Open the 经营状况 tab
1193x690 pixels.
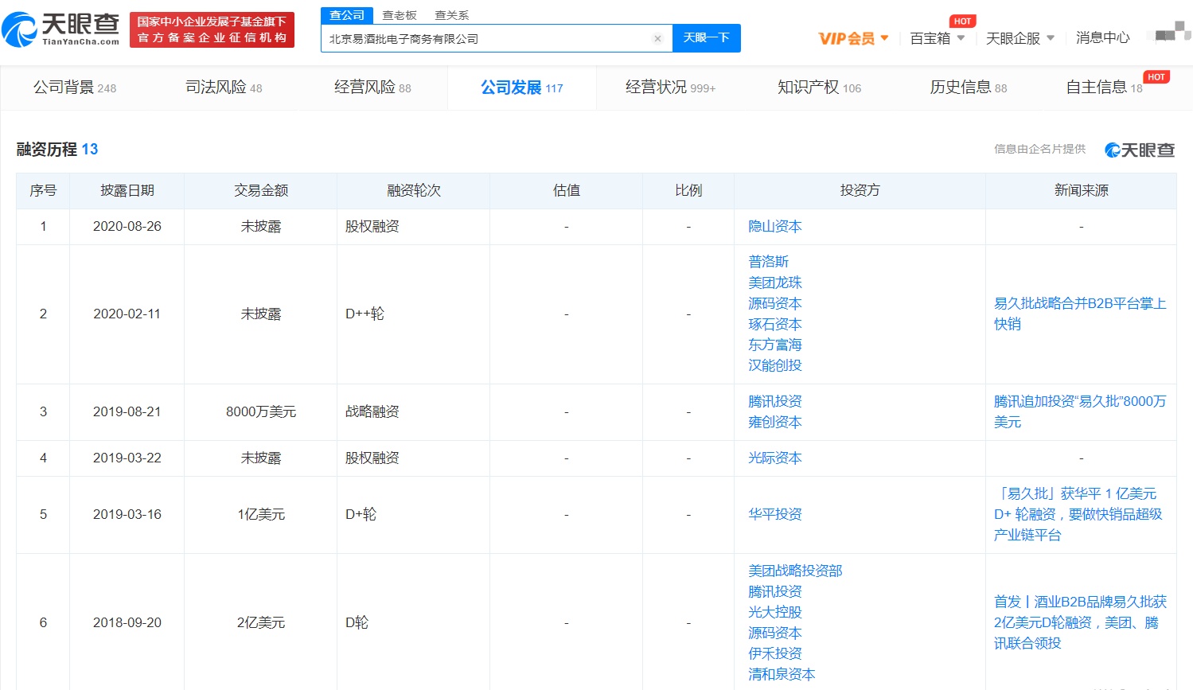click(670, 88)
